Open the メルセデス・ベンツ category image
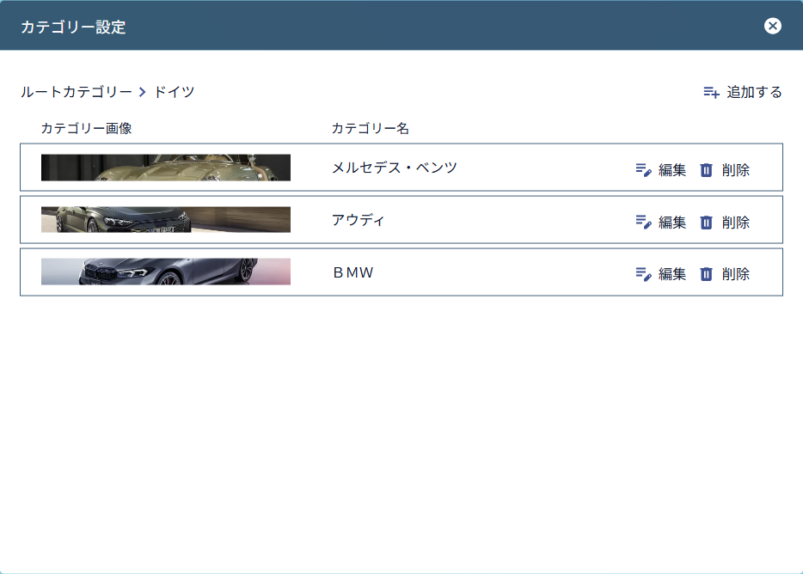This screenshot has height=574, width=803. tap(166, 168)
